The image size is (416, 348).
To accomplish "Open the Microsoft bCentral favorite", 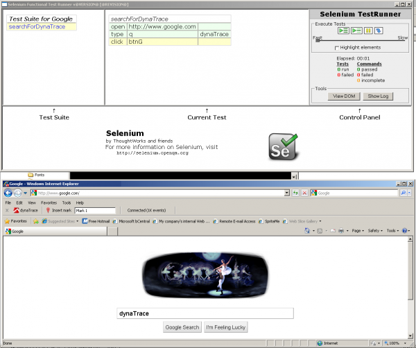I will click(131, 221).
